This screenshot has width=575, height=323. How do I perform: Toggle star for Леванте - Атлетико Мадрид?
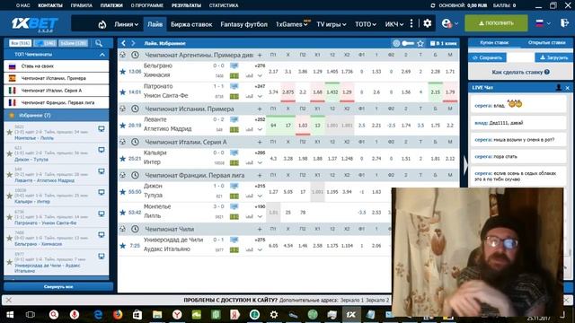[x=122, y=126]
